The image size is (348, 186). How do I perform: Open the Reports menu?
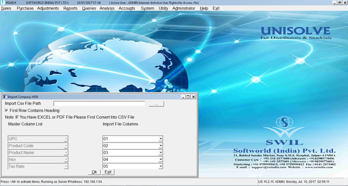tap(70, 8)
